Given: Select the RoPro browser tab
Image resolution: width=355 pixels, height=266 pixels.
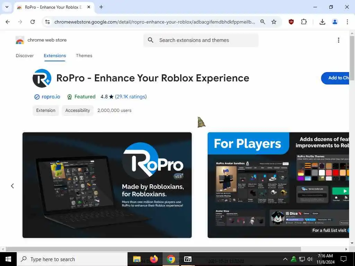Looking at the screenshot, I should pyautogui.click(x=54, y=7).
